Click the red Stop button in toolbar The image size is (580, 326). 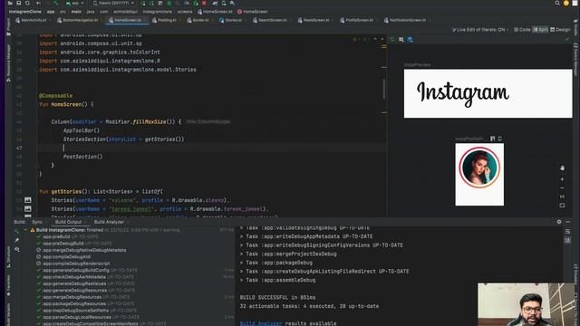click(204, 3)
